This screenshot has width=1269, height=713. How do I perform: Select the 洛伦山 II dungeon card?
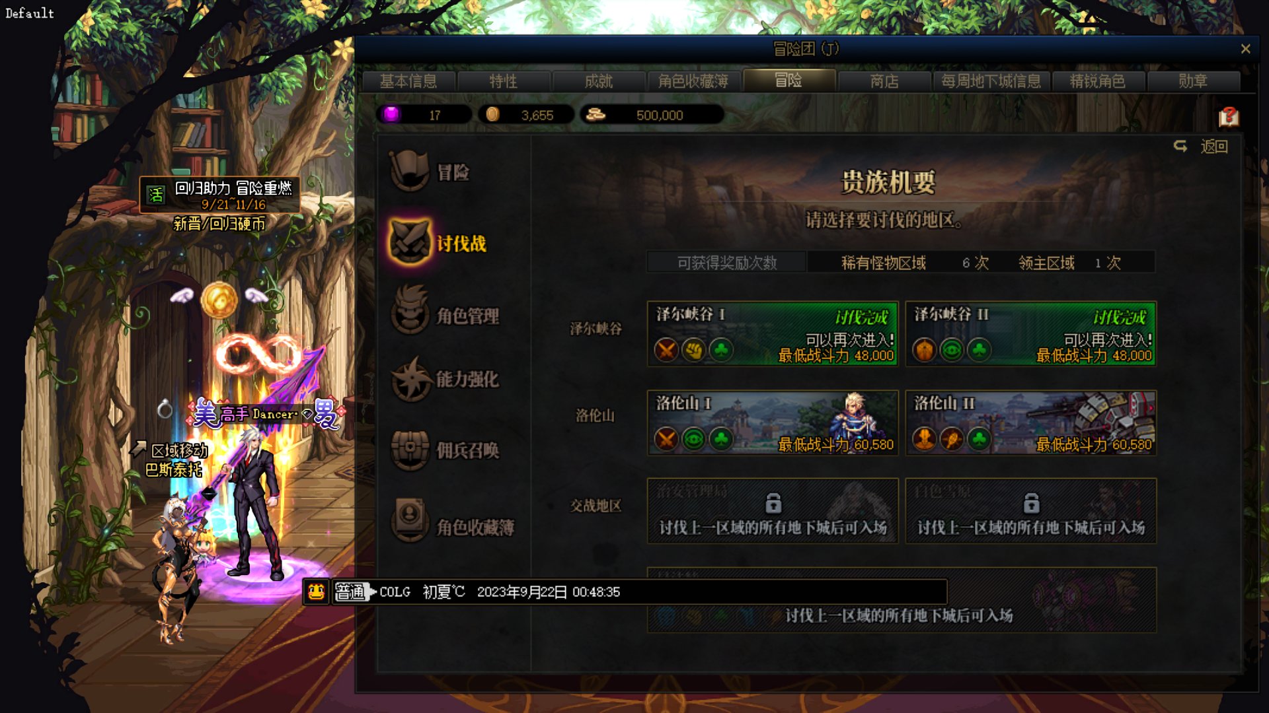click(1030, 423)
